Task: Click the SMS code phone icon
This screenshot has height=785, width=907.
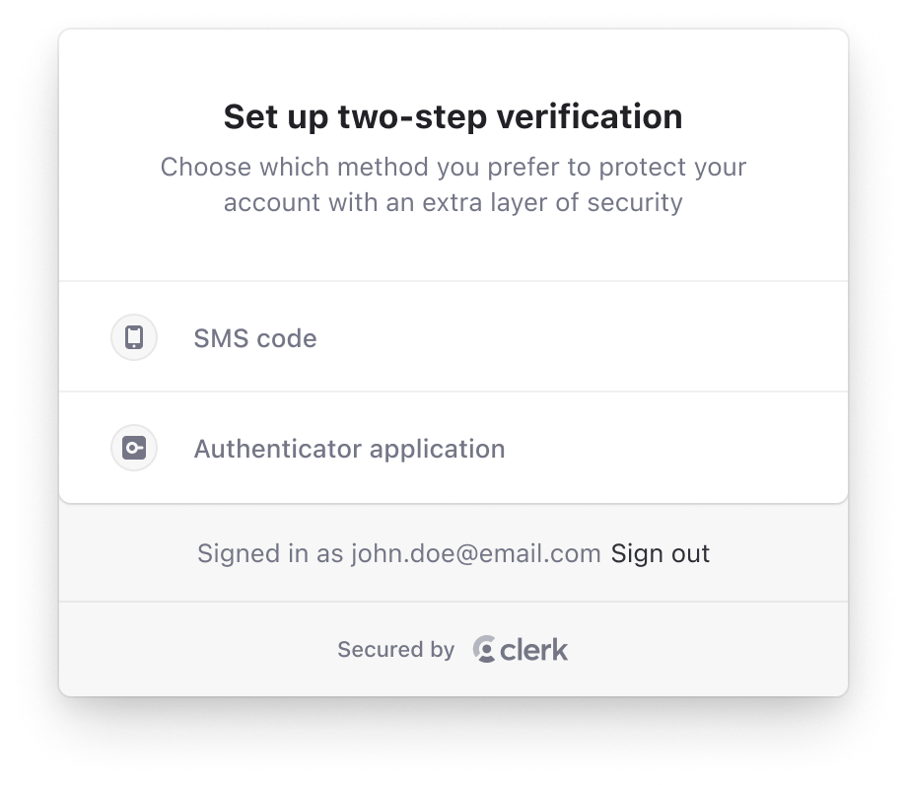Action: click(134, 337)
